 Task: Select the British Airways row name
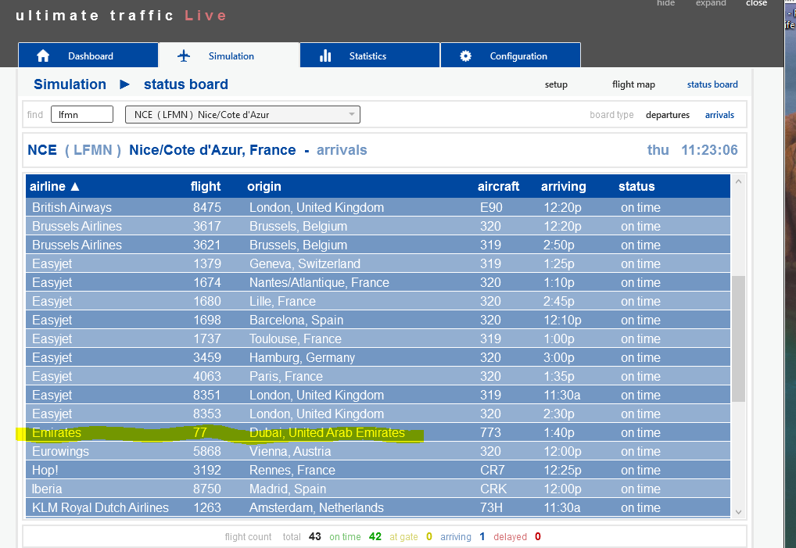tap(72, 207)
